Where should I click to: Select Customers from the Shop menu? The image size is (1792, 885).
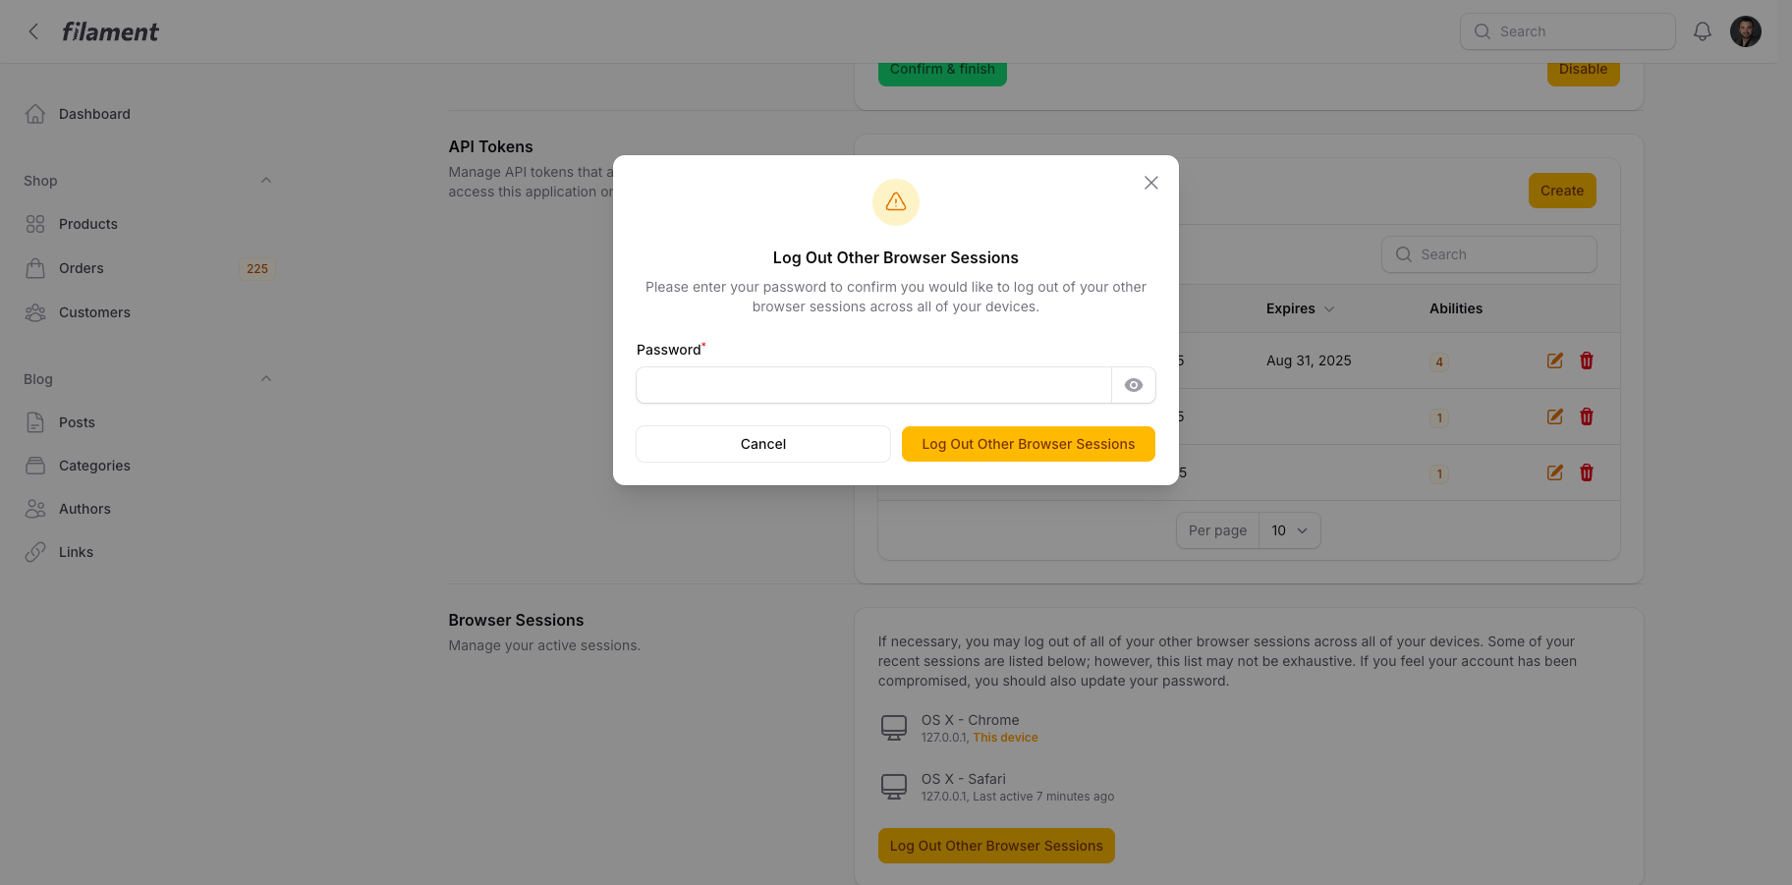click(x=94, y=311)
